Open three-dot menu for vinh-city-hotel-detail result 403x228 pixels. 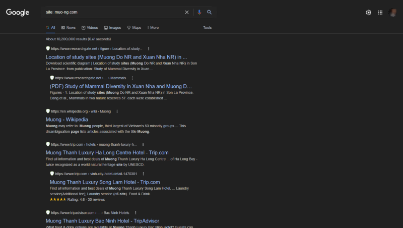click(x=144, y=174)
